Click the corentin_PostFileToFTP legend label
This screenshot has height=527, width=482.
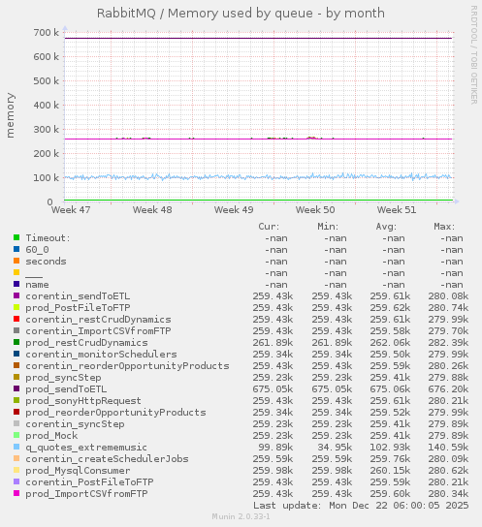click(x=89, y=482)
